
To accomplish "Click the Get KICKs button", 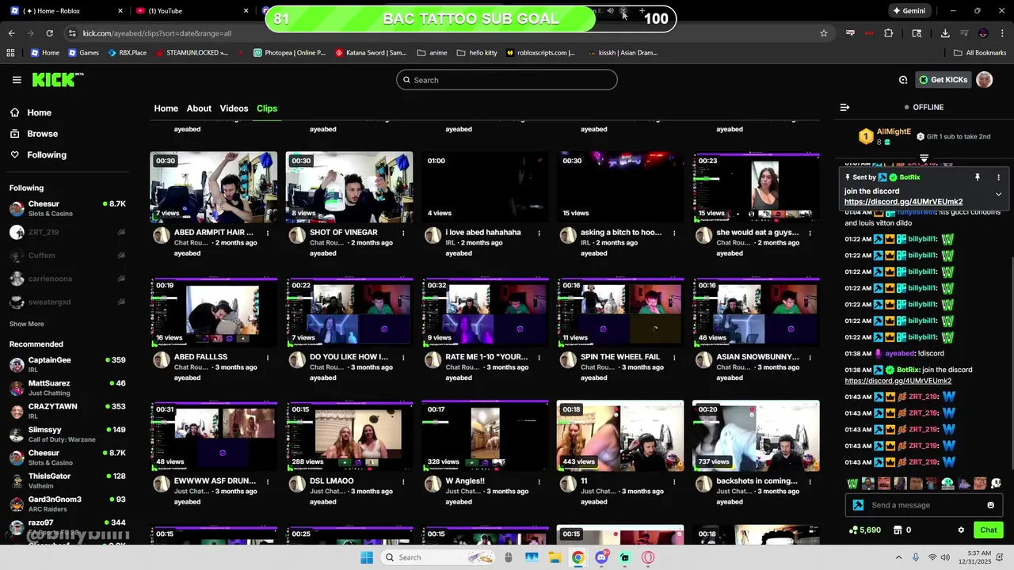I will point(943,80).
